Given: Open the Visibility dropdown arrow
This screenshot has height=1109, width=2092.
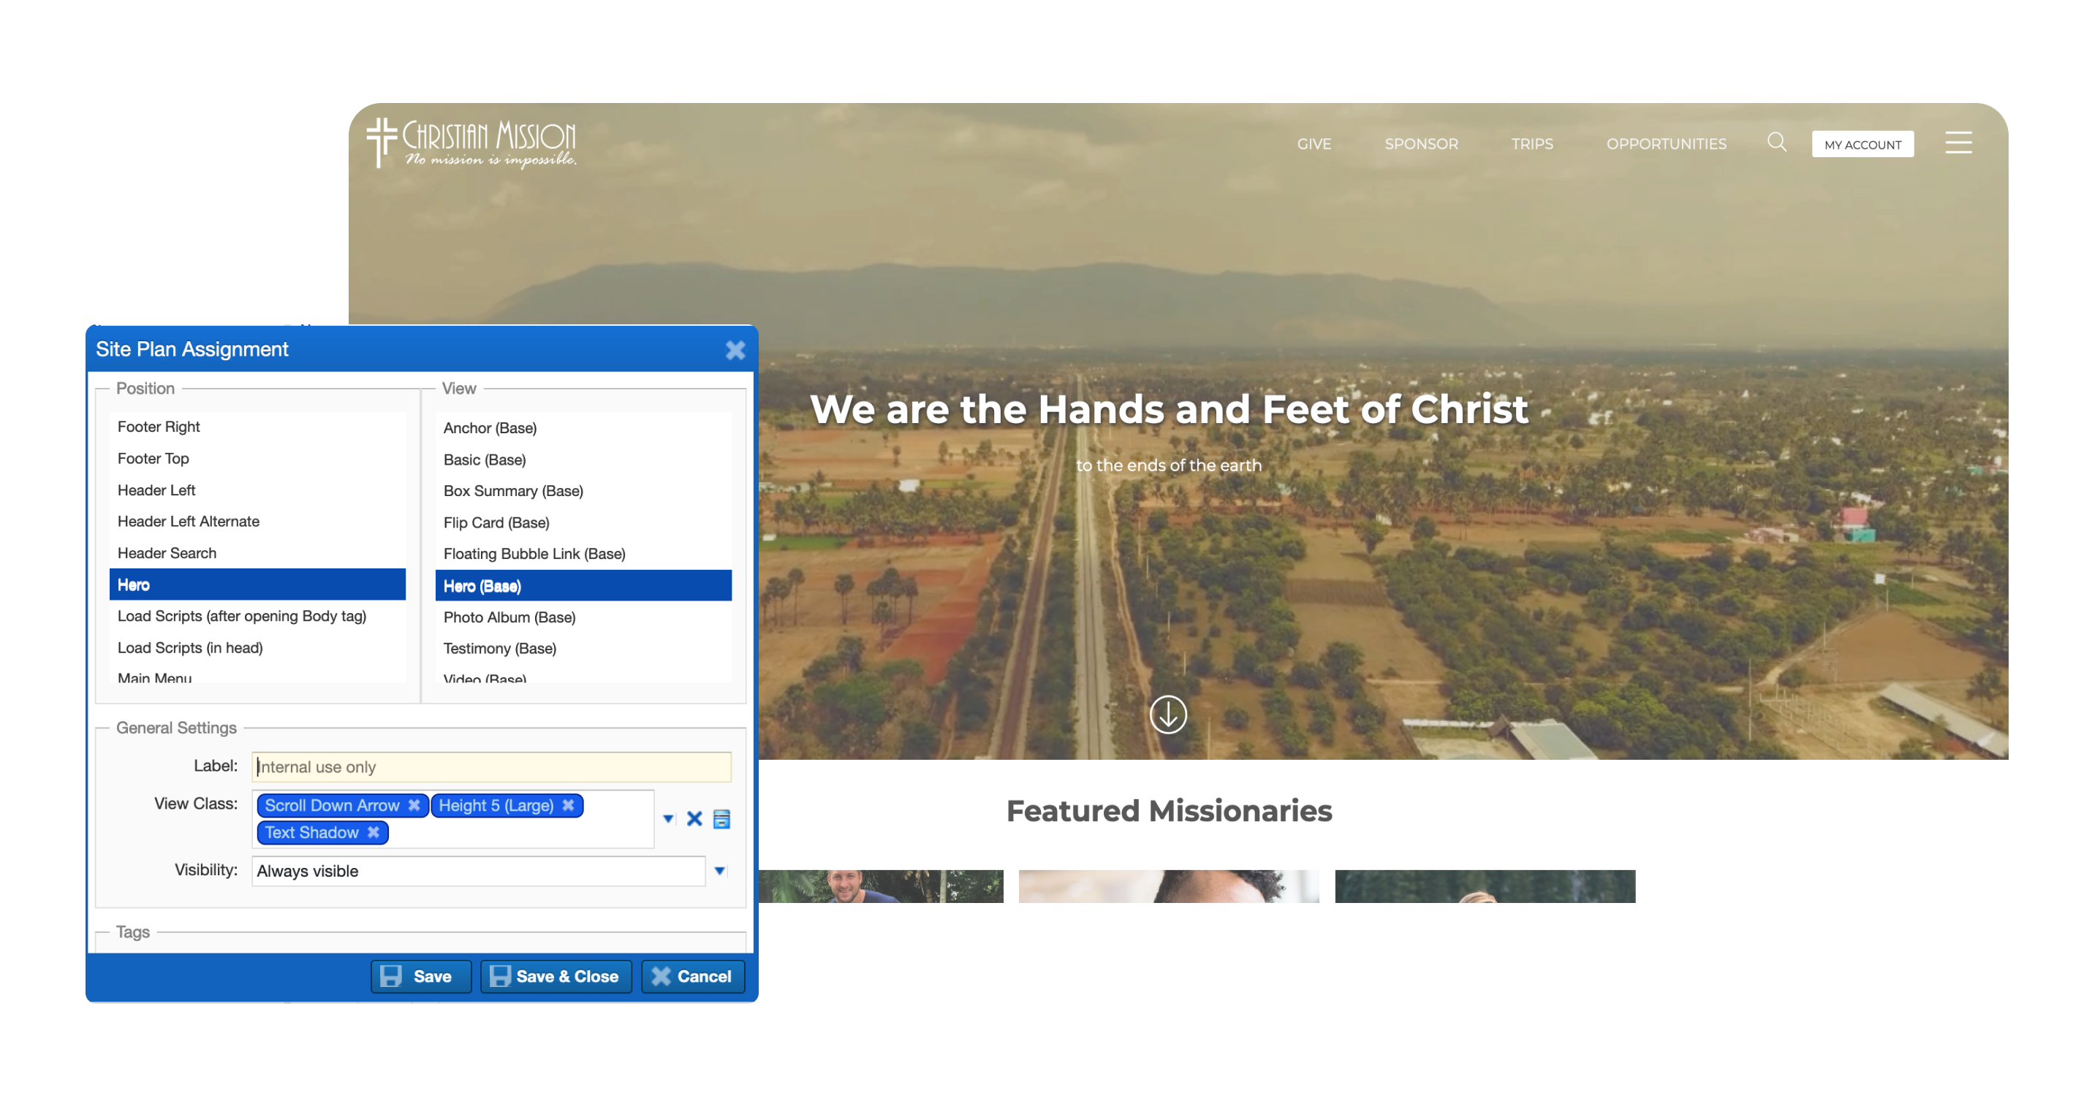Looking at the screenshot, I should [719, 870].
